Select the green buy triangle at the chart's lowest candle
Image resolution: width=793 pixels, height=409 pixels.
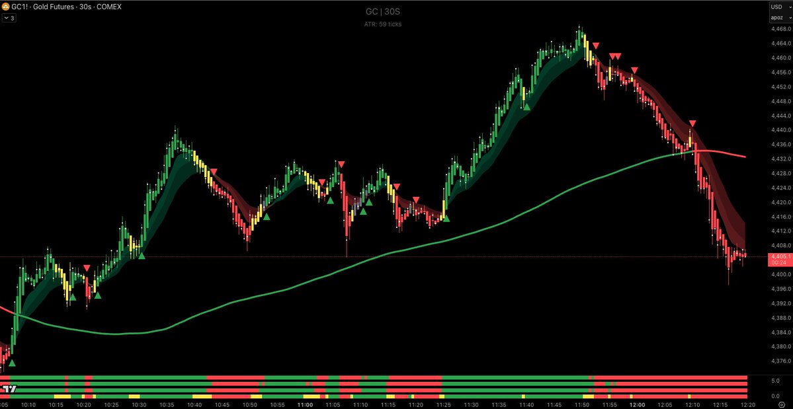[x=12, y=363]
